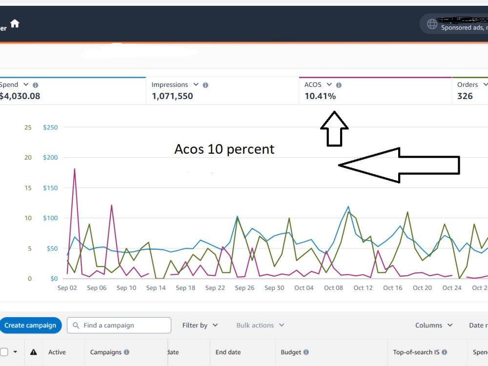
Task: Go to the home page icon
Action: coord(15,23)
